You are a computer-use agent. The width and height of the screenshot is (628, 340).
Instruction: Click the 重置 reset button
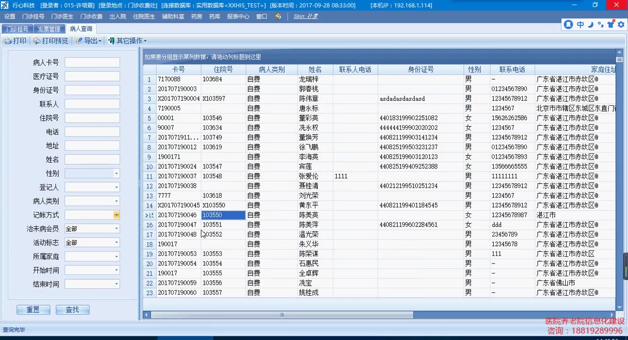(x=33, y=310)
